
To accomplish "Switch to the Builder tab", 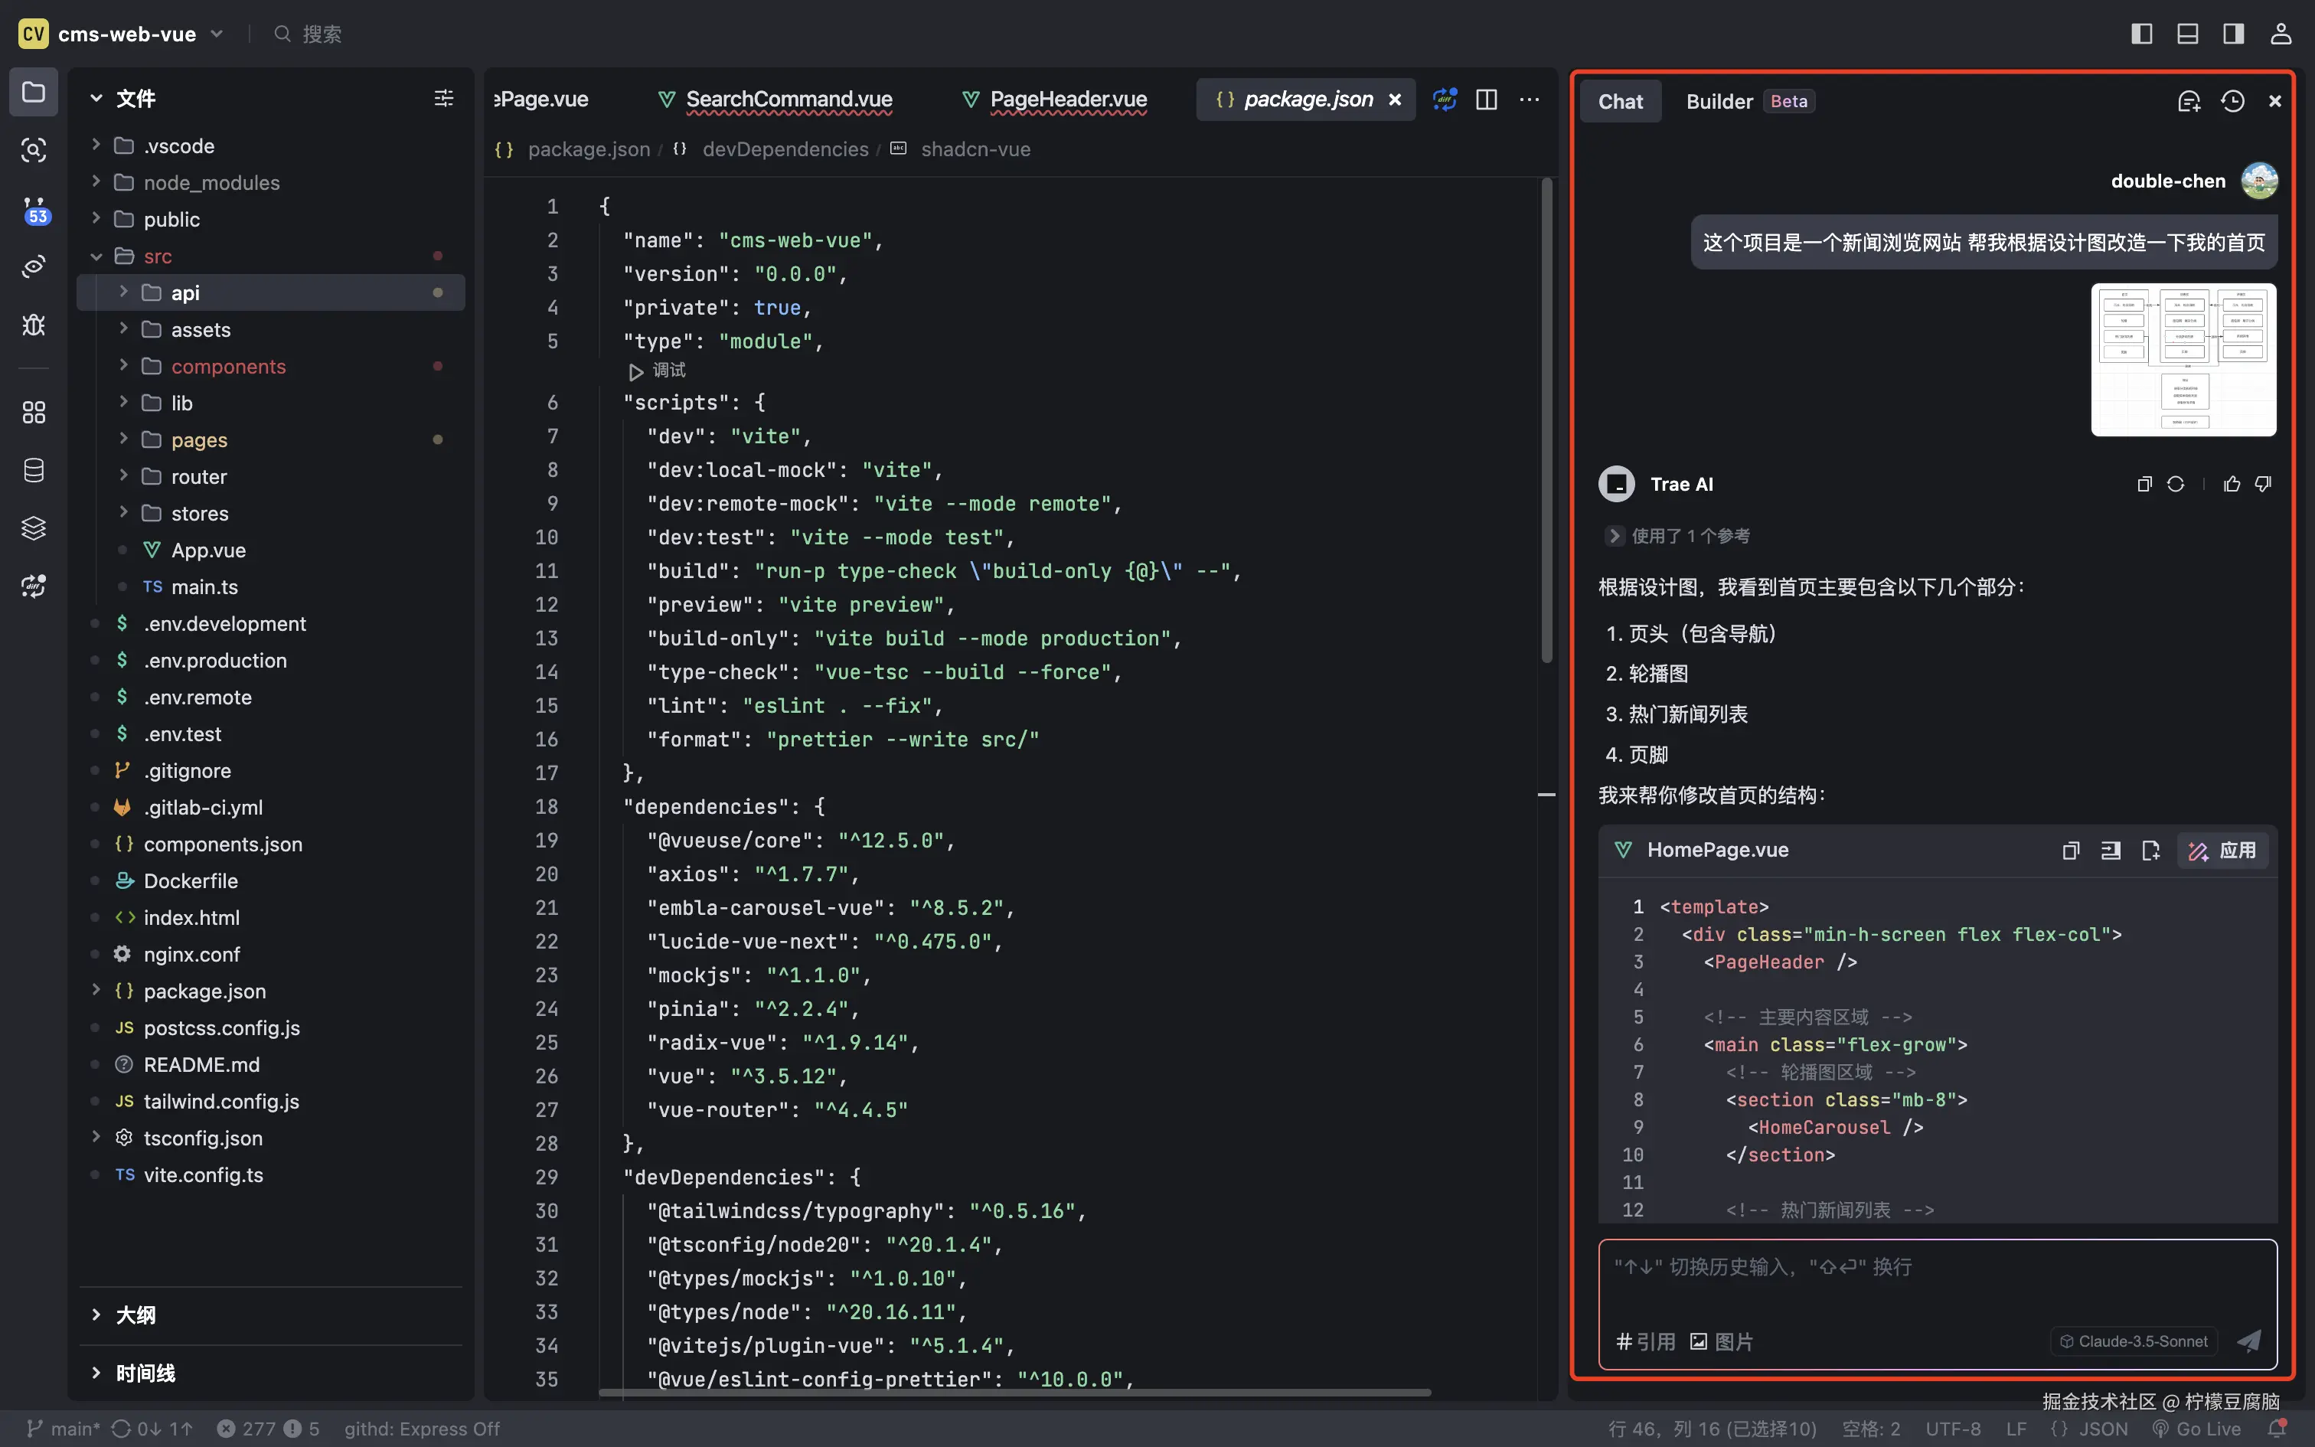I will point(1719,101).
